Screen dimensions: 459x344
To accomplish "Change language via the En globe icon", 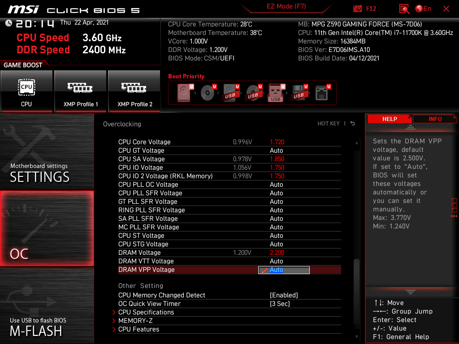I will [x=423, y=9].
